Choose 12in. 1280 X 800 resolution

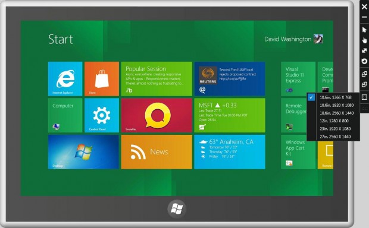[333, 121]
